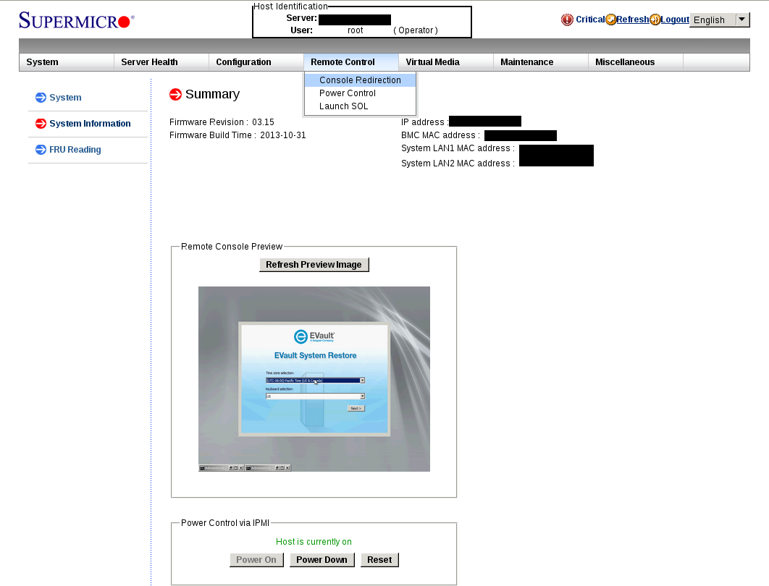Click the BMC MAC address label
The height and width of the screenshot is (586, 769).
(440, 135)
